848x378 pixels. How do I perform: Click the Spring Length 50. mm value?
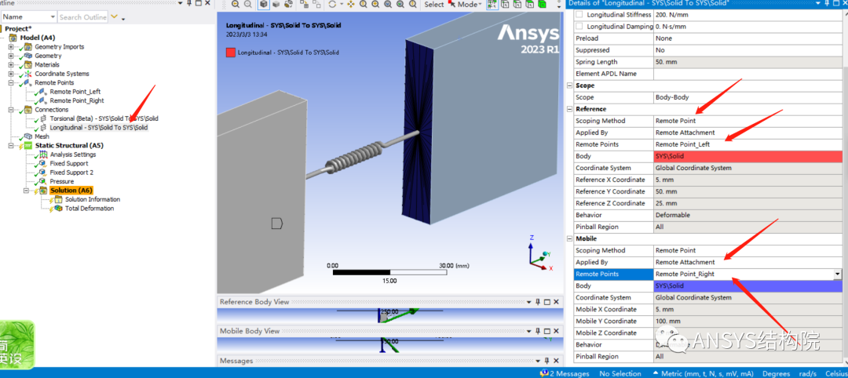click(748, 62)
